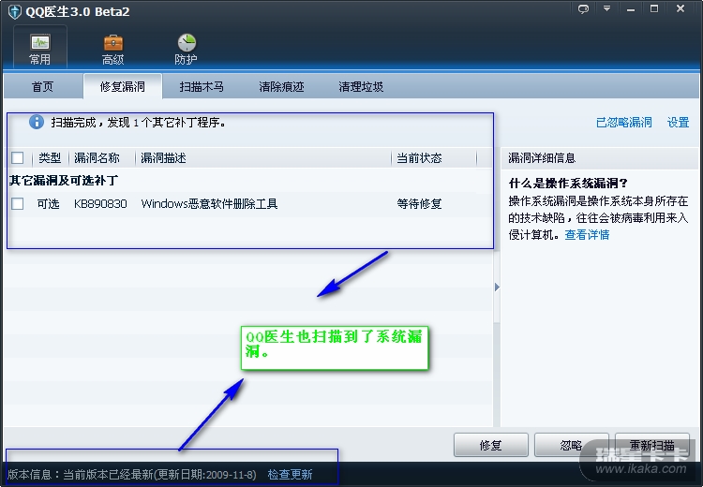Open the 高级 briefcase section
The height and width of the screenshot is (487, 703).
(113, 50)
